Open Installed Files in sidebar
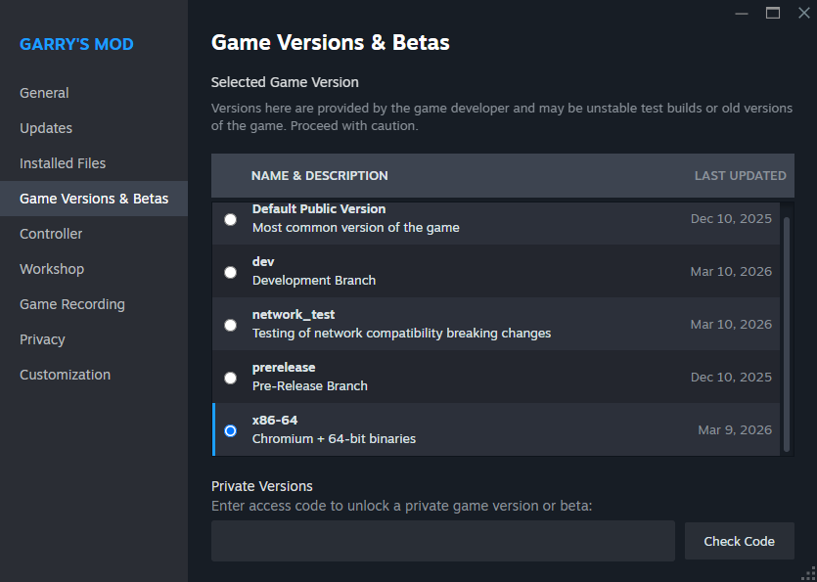817x582 pixels. click(x=63, y=163)
